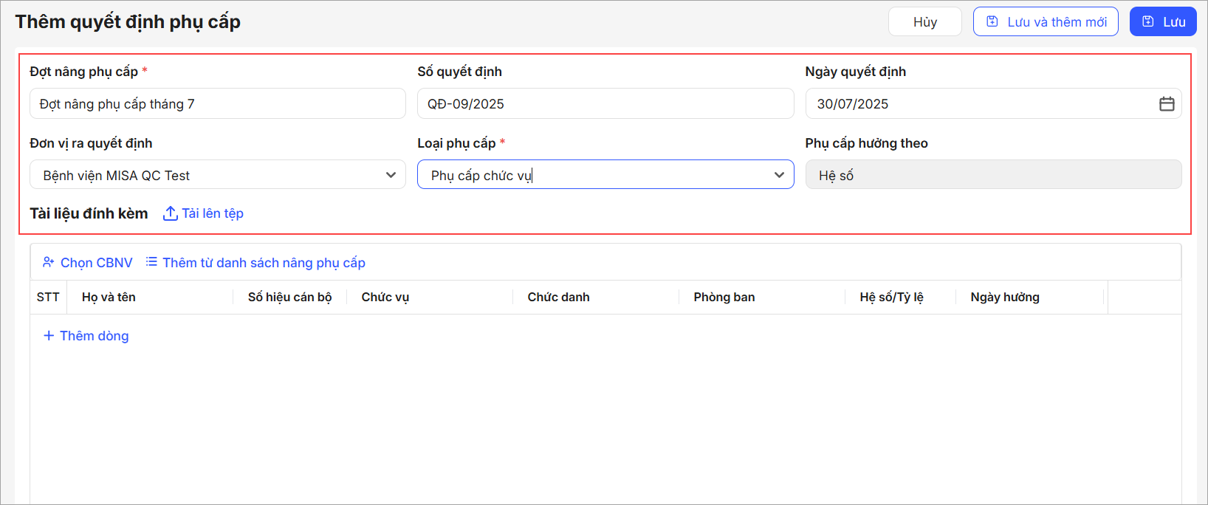
Task: Click the save icon in Lưu button
Action: (1148, 21)
